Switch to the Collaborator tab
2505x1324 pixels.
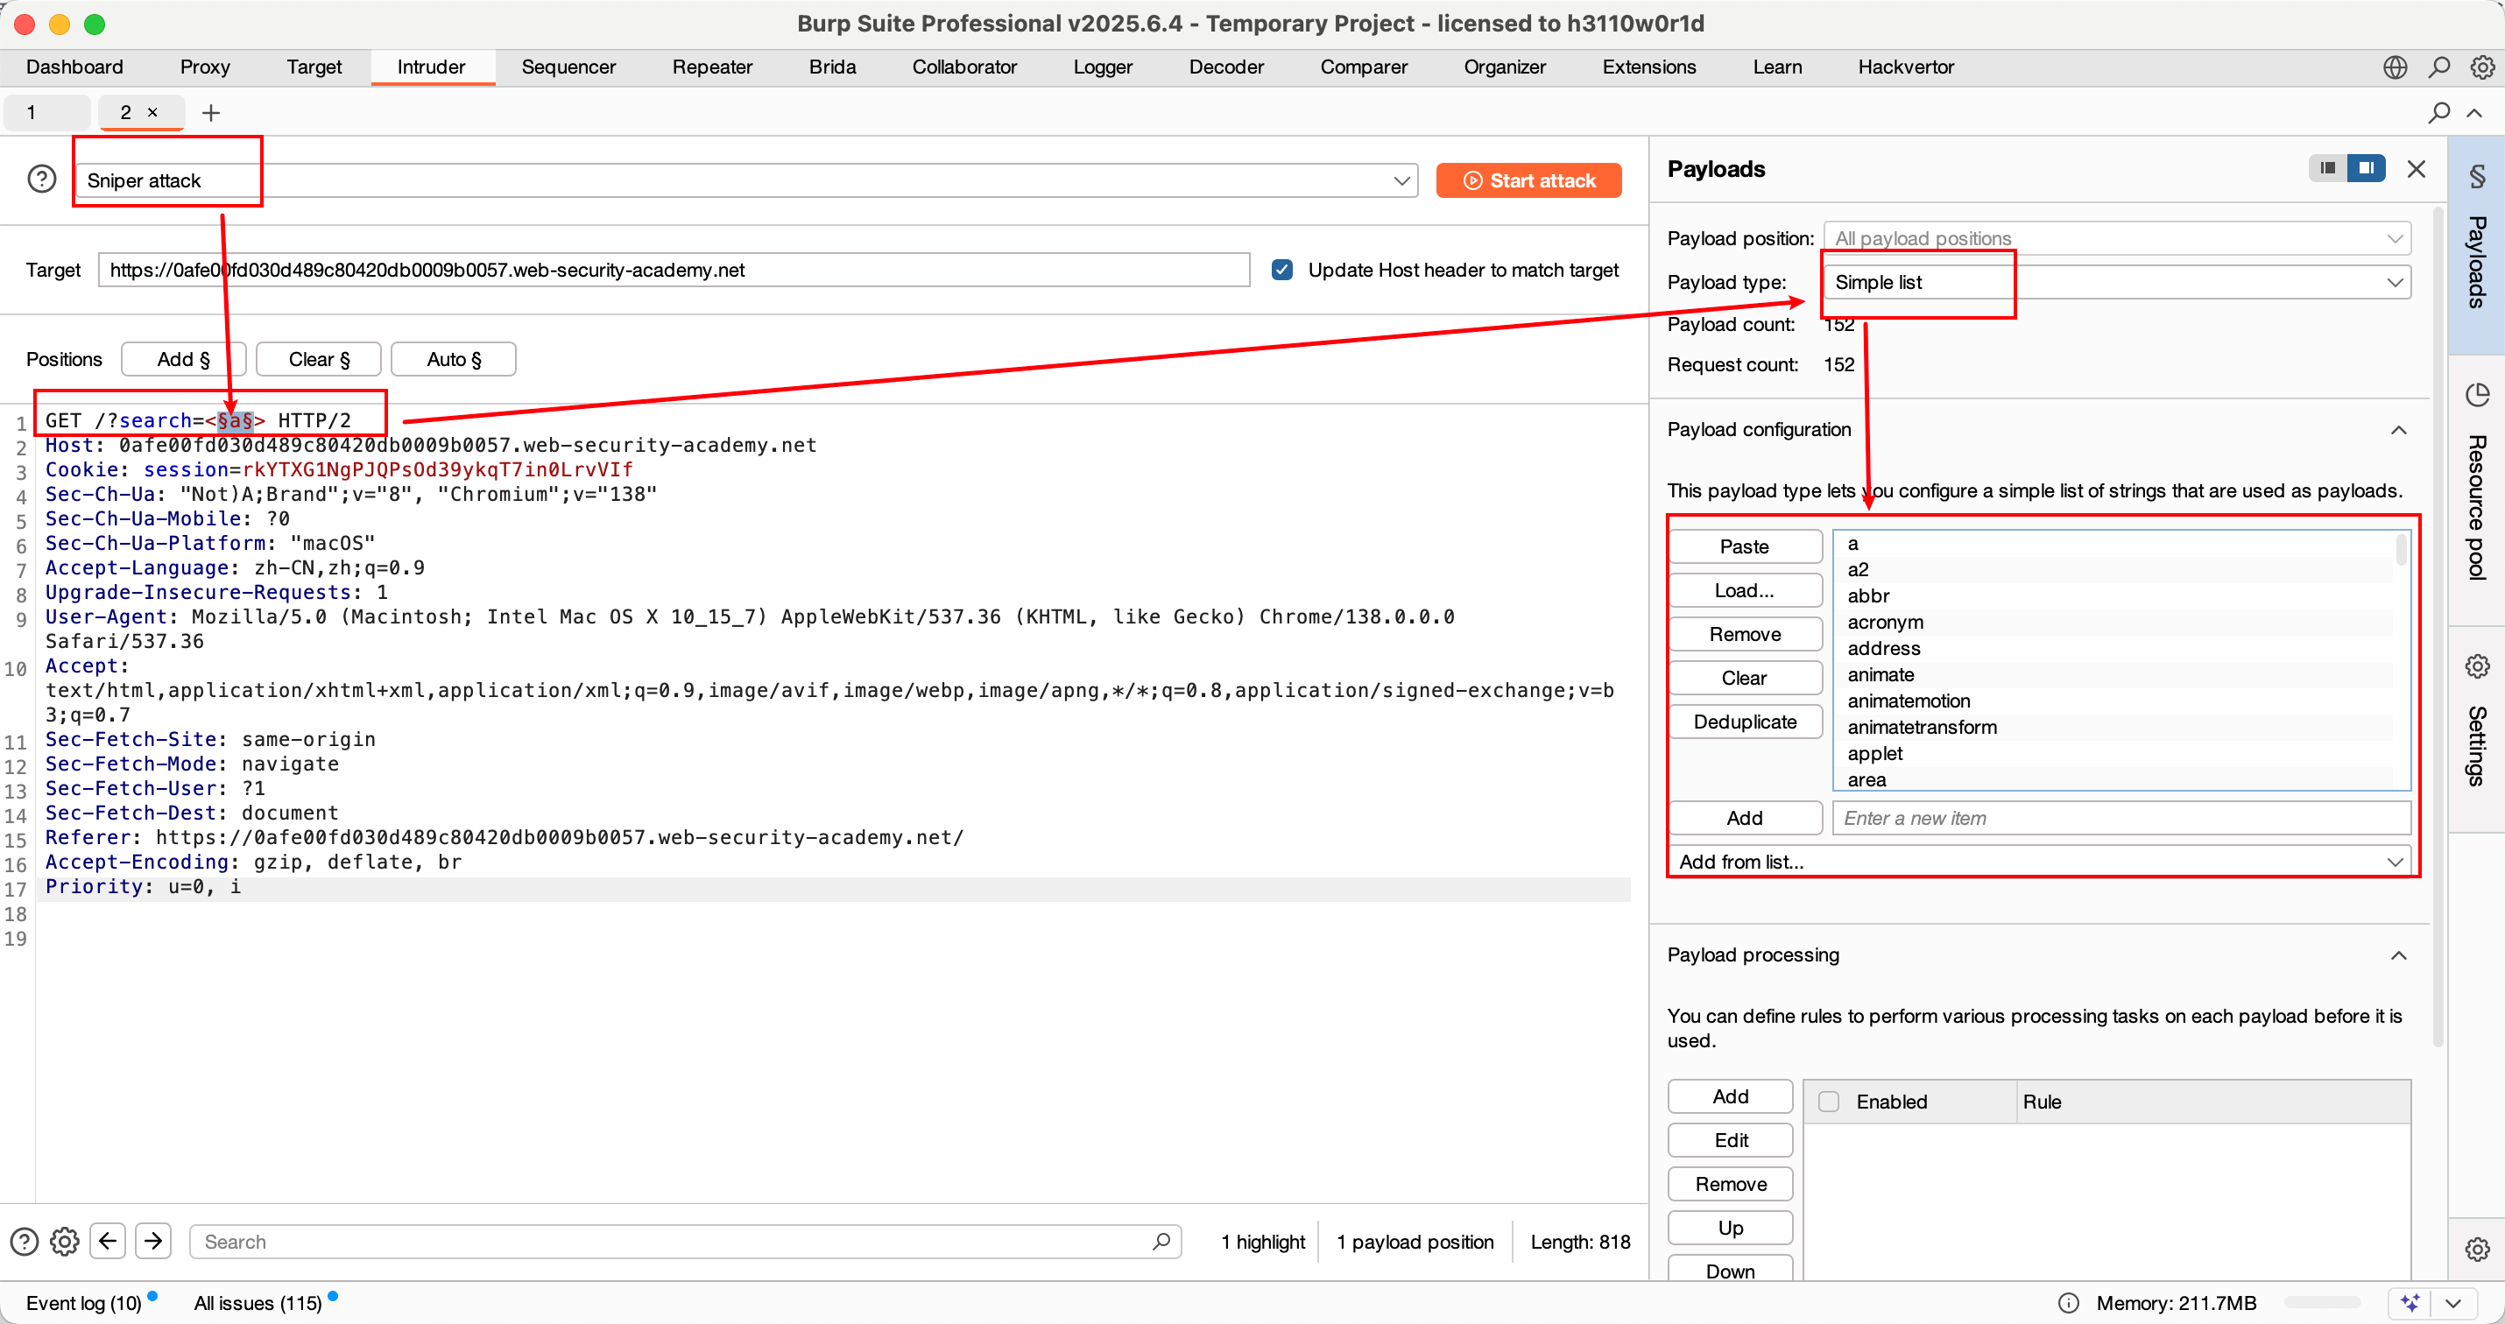click(963, 67)
